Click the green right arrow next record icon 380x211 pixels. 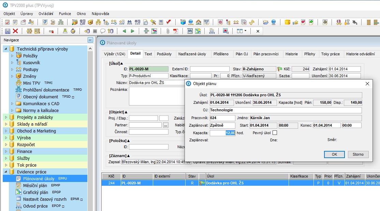click(132, 31)
